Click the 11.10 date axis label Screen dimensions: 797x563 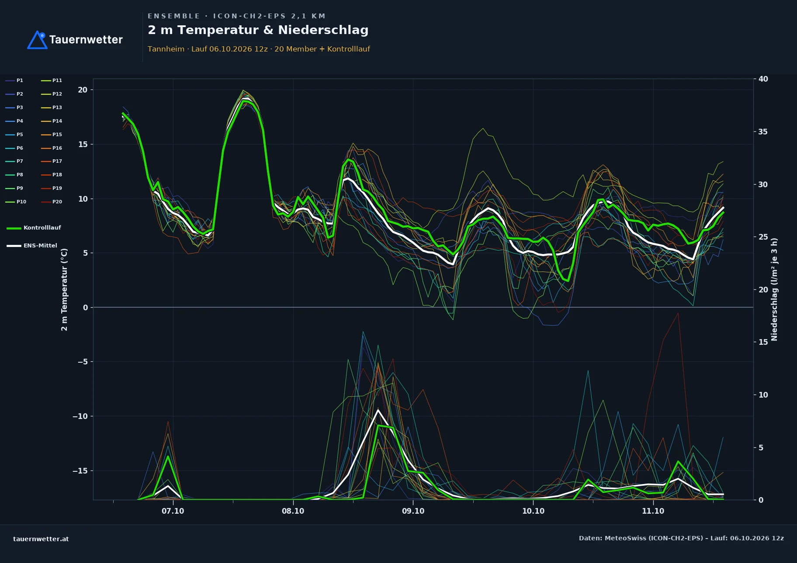click(x=653, y=511)
